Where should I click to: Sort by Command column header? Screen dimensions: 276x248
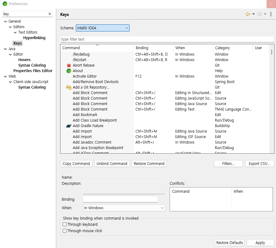click(97, 48)
